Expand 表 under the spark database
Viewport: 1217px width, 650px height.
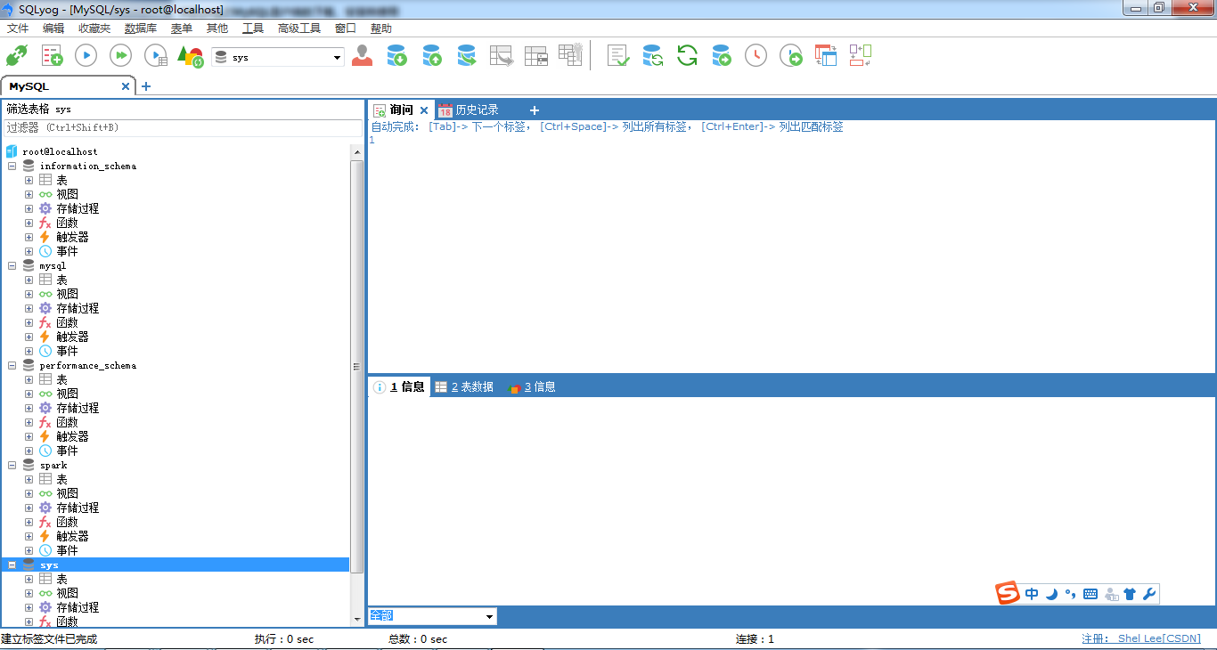tap(29, 479)
